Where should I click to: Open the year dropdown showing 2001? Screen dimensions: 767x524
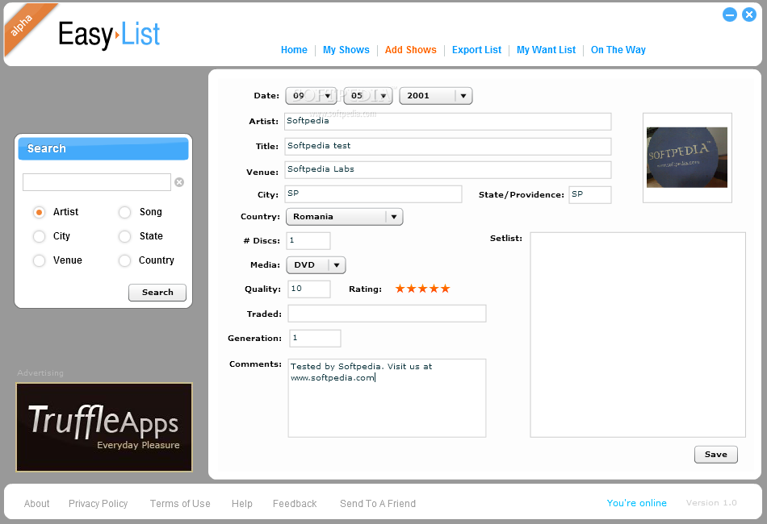tap(436, 96)
